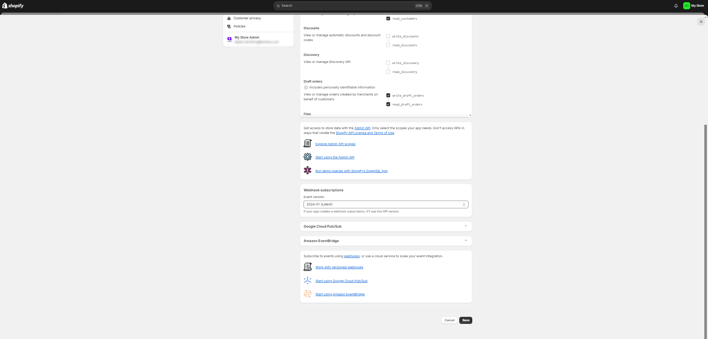
Task: Enable the read_discovery checkbox
Action: coord(388,71)
